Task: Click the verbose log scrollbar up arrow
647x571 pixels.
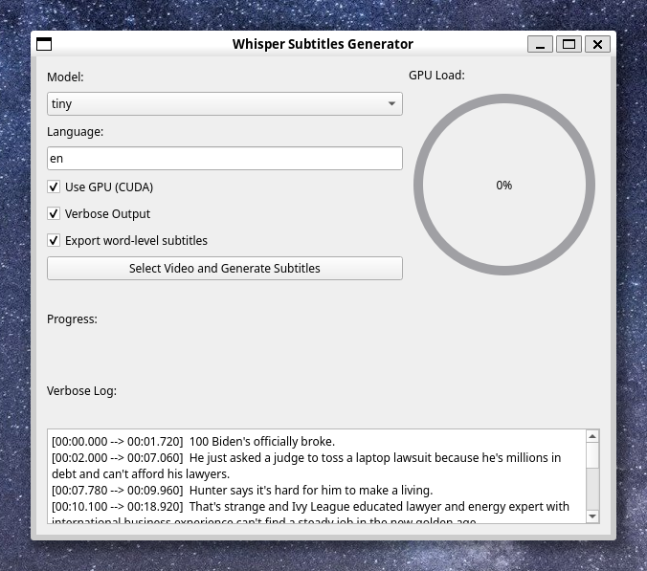Action: click(592, 436)
